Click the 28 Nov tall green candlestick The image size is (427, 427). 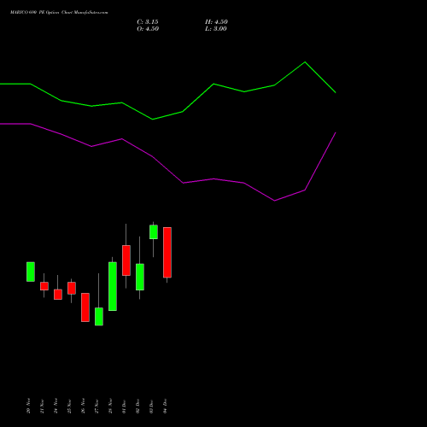tap(113, 286)
